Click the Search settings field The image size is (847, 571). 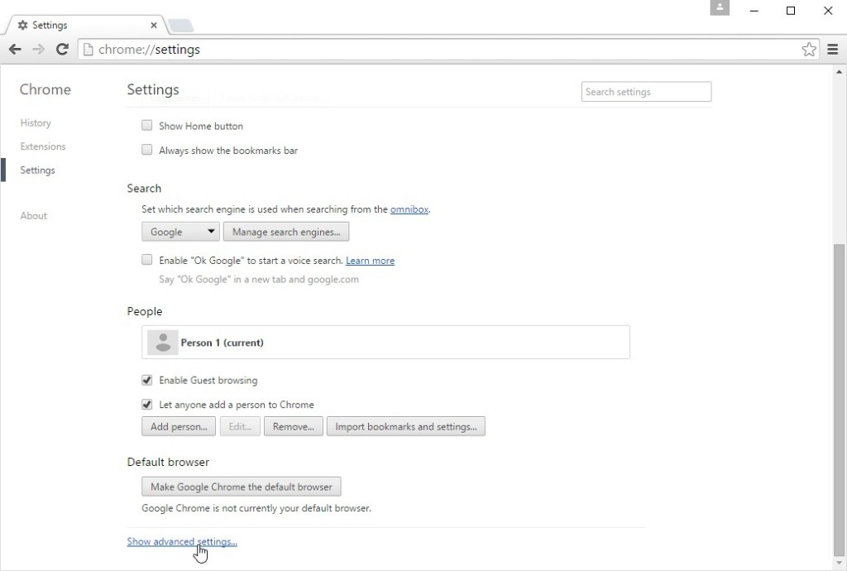(x=646, y=92)
